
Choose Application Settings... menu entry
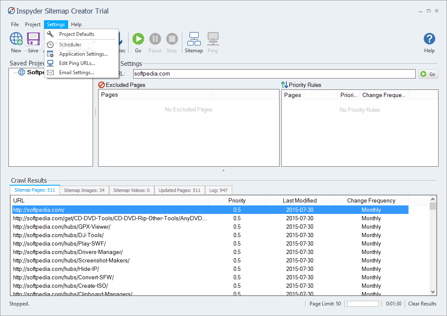(82, 54)
